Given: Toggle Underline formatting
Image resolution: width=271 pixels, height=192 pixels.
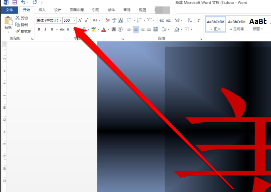Looking at the screenshot, I should pyautogui.click(x=52, y=29).
